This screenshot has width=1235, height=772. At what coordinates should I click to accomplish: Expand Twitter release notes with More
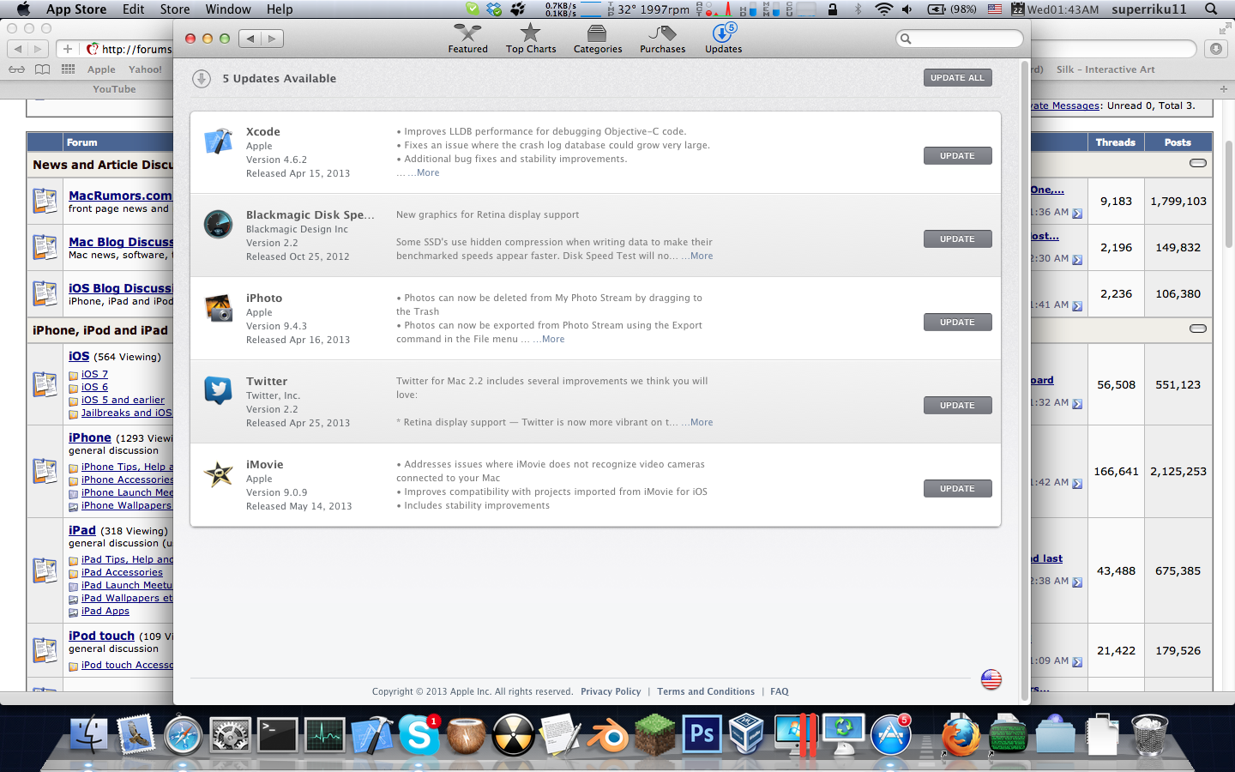702,423
